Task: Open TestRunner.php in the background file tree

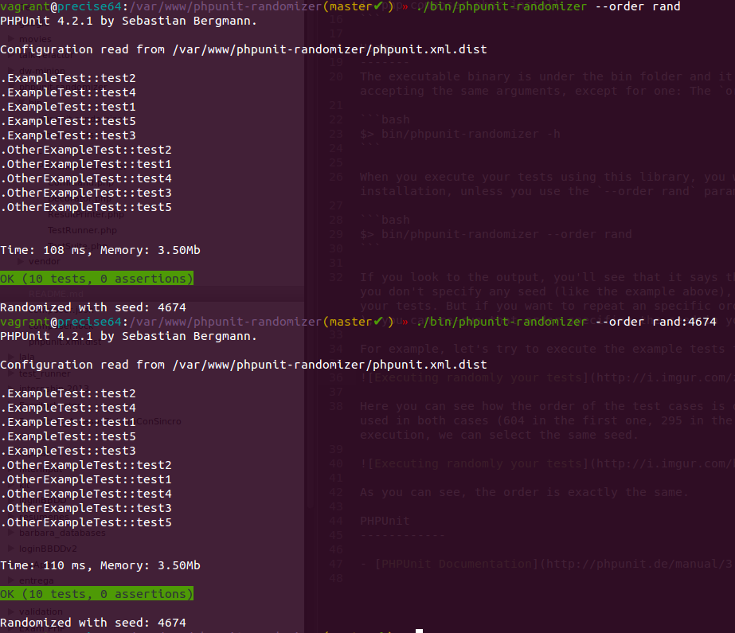Action: (82, 230)
